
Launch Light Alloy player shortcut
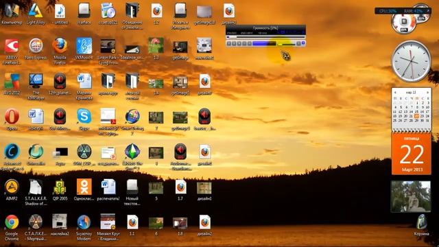tap(36, 13)
